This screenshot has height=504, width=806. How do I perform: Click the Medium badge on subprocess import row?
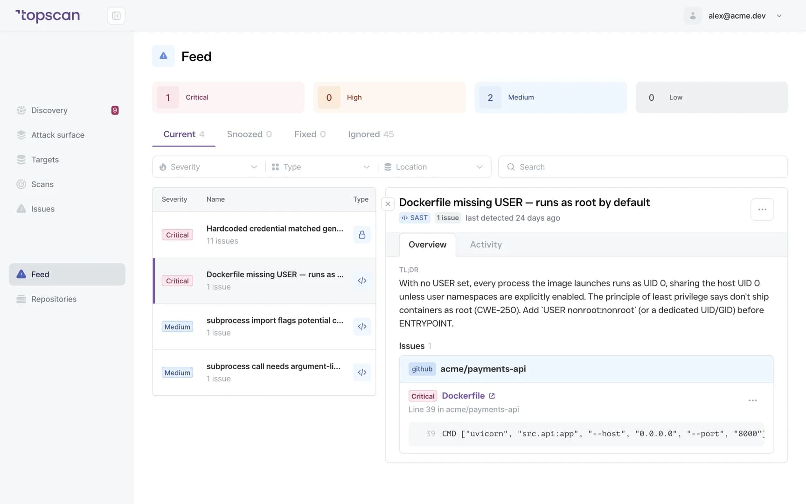177,327
